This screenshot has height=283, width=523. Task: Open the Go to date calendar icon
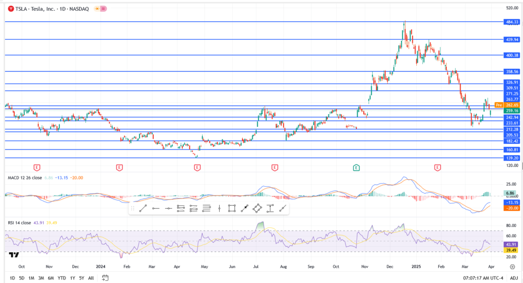[x=105, y=278]
